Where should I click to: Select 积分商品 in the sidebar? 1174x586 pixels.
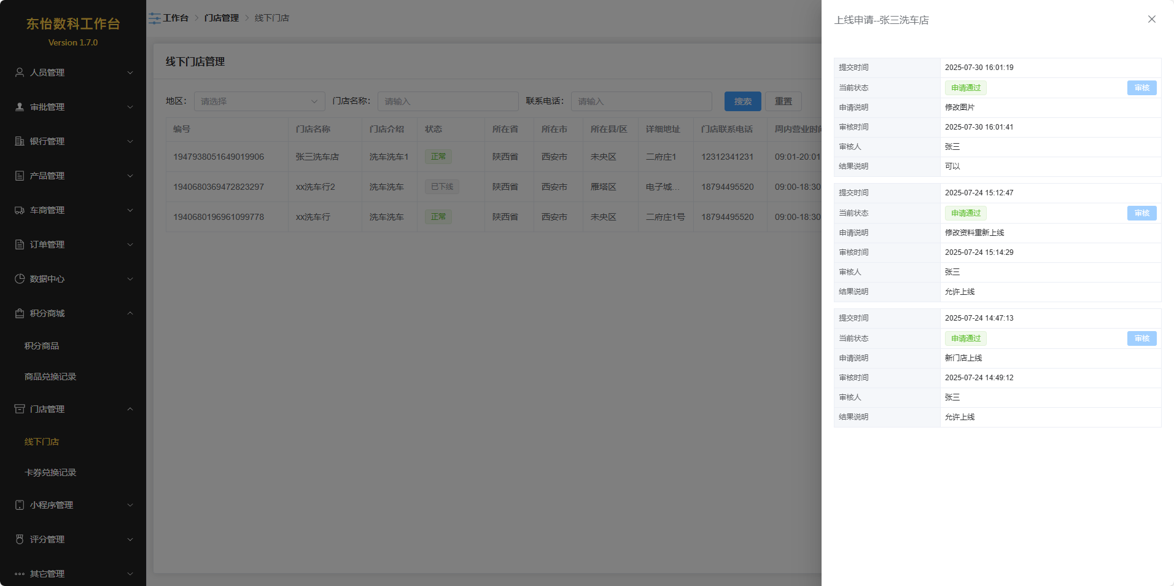click(42, 346)
